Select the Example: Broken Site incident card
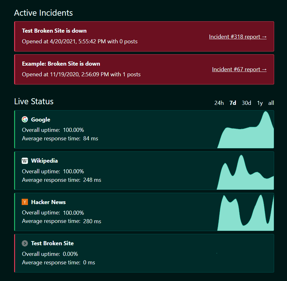Screen dimensions: 287x281 tap(143, 69)
